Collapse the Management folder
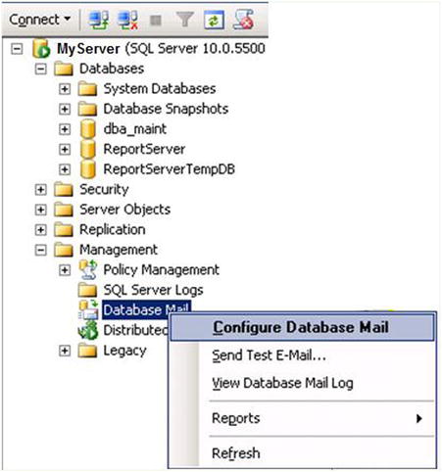The height and width of the screenshot is (472, 442). tap(41, 251)
